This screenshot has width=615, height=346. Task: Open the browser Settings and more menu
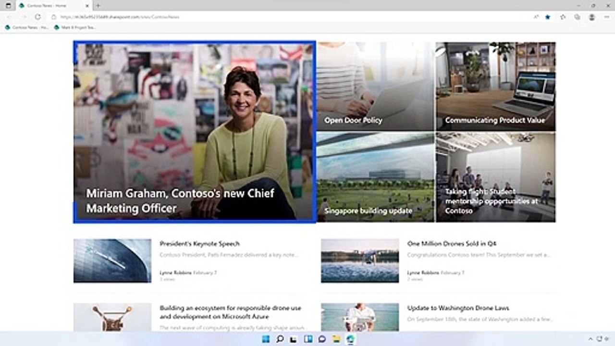pos(606,17)
